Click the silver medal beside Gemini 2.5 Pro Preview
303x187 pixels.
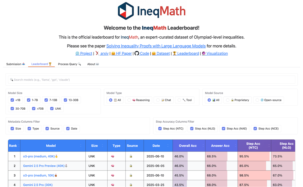click(x=66, y=166)
